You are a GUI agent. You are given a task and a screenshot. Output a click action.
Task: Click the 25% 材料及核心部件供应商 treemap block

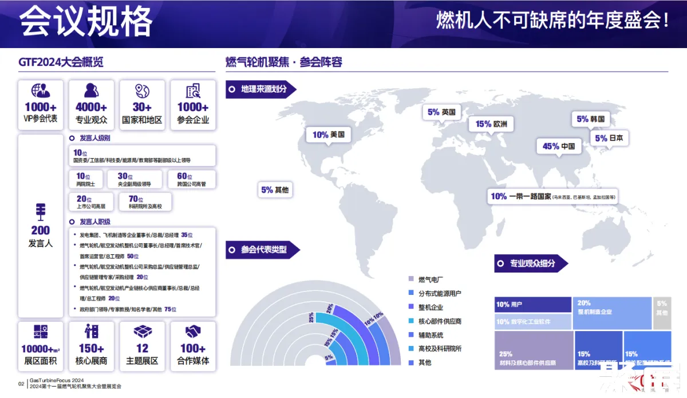[x=534, y=350]
